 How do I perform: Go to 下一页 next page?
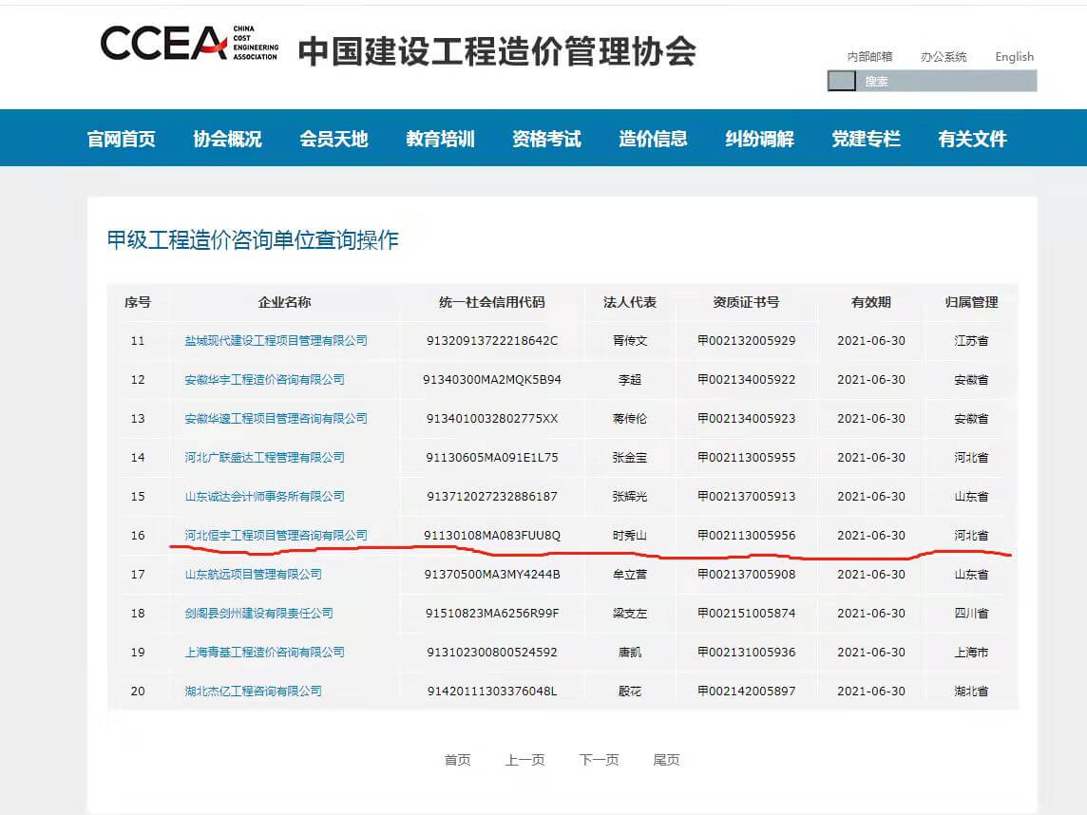point(599,760)
